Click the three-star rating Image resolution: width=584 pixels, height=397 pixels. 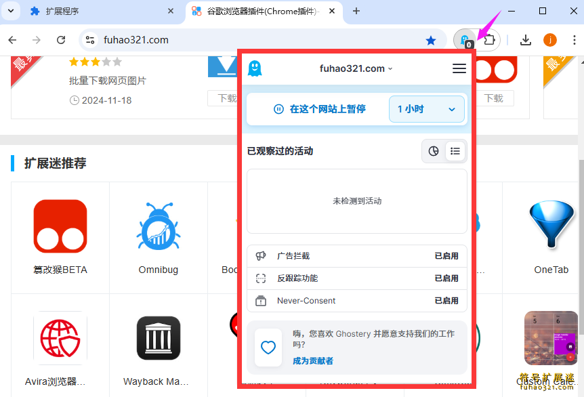pyautogui.click(x=96, y=62)
